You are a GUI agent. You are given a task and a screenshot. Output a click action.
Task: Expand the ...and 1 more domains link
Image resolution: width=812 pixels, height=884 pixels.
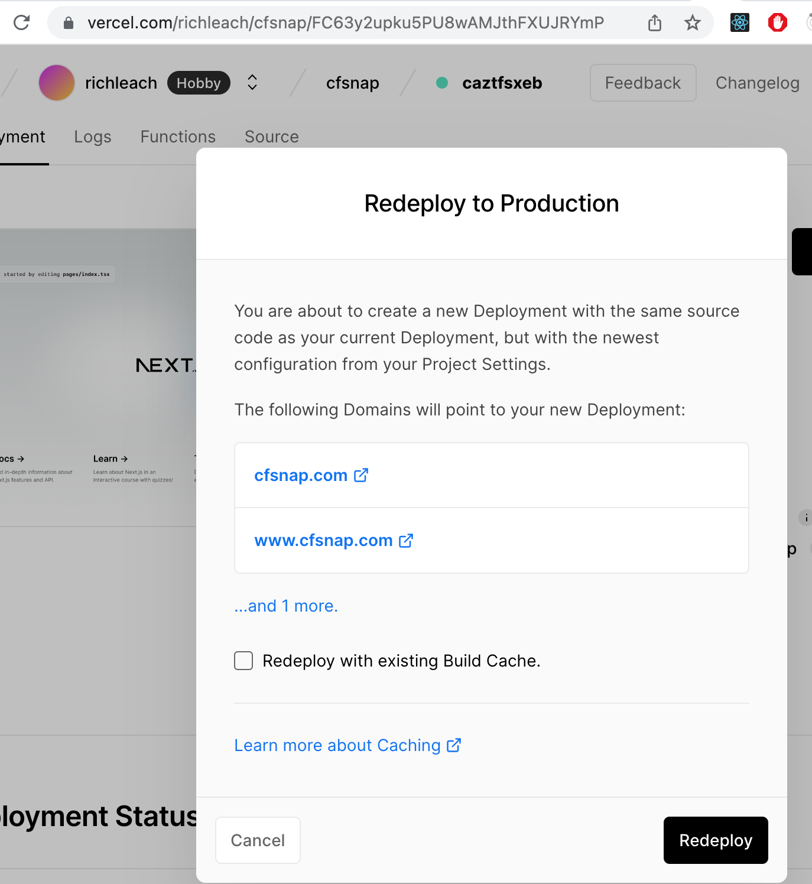[286, 606]
